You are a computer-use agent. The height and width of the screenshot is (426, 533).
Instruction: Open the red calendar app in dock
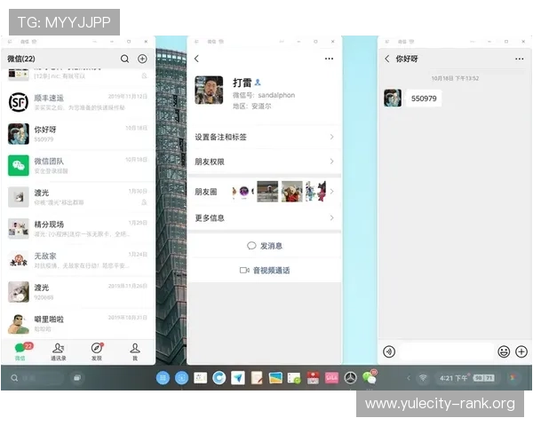(313, 378)
